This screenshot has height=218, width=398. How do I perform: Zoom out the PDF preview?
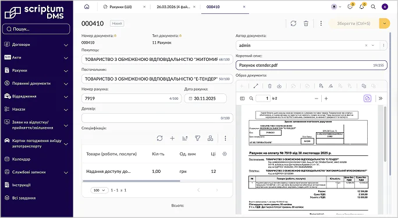[x=317, y=99]
